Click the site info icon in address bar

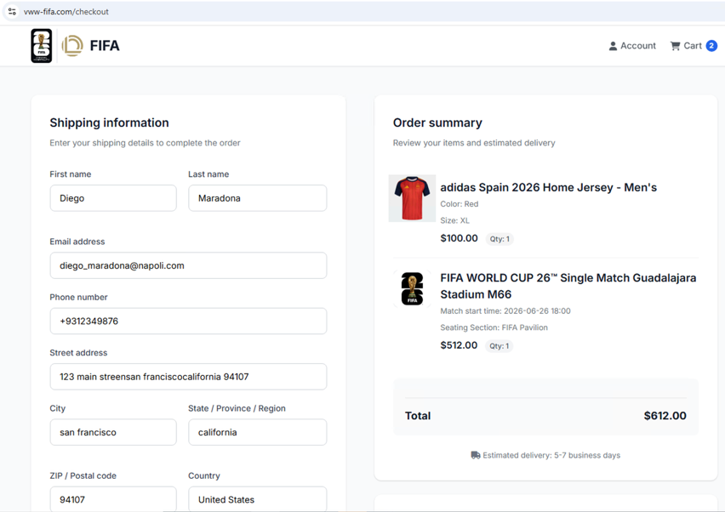(x=12, y=12)
